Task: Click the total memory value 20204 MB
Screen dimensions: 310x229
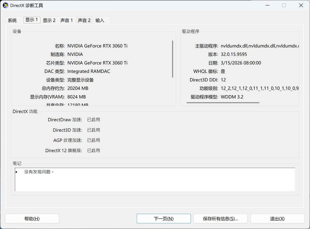Action: pos(78,88)
